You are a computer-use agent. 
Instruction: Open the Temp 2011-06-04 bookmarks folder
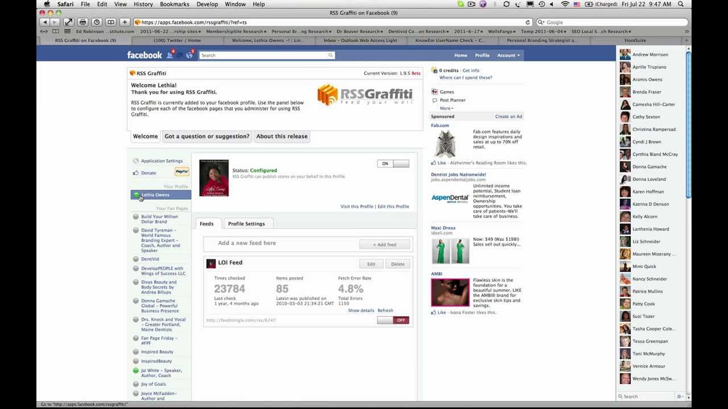point(544,31)
